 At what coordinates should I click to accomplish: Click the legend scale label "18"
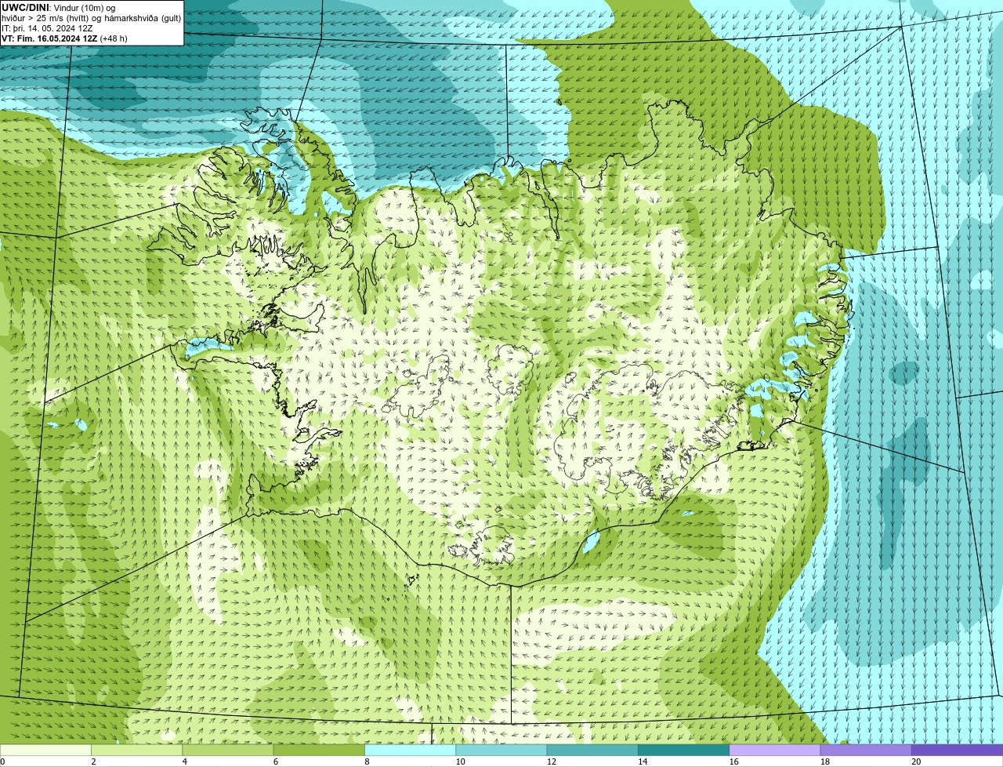(825, 762)
